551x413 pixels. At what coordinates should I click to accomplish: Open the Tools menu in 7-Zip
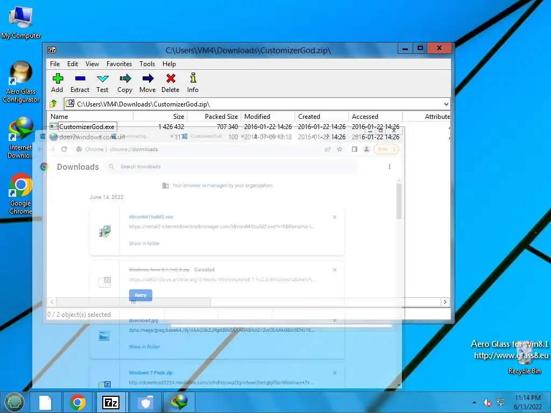pyautogui.click(x=147, y=64)
